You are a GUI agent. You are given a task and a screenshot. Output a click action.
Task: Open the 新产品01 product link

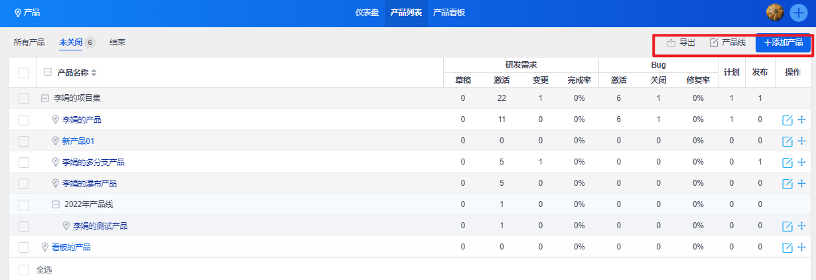78,141
